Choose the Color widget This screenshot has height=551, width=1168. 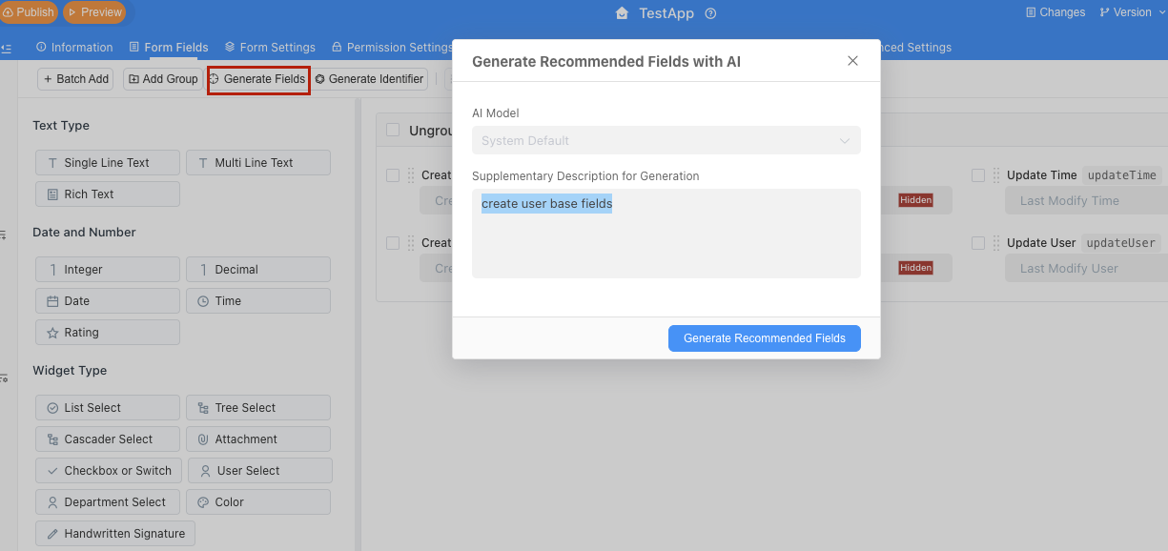pos(257,502)
